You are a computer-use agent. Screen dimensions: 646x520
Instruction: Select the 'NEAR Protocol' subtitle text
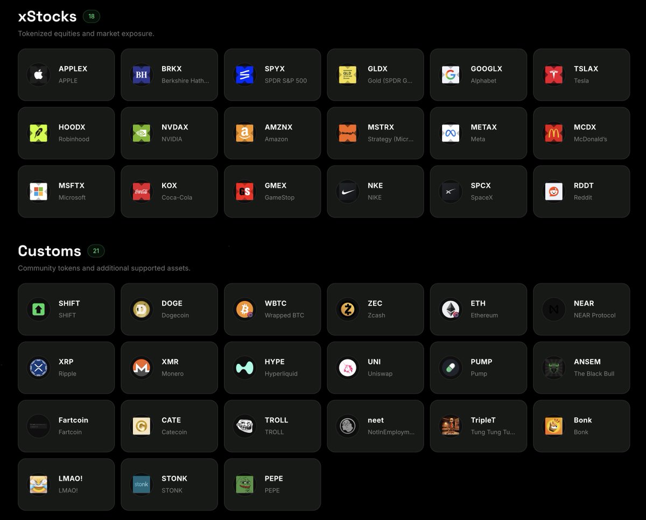point(595,315)
